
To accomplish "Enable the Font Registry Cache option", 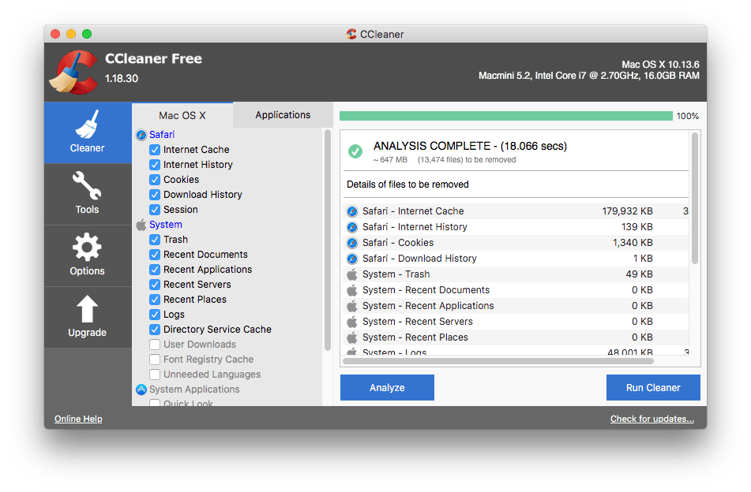I will point(155,359).
